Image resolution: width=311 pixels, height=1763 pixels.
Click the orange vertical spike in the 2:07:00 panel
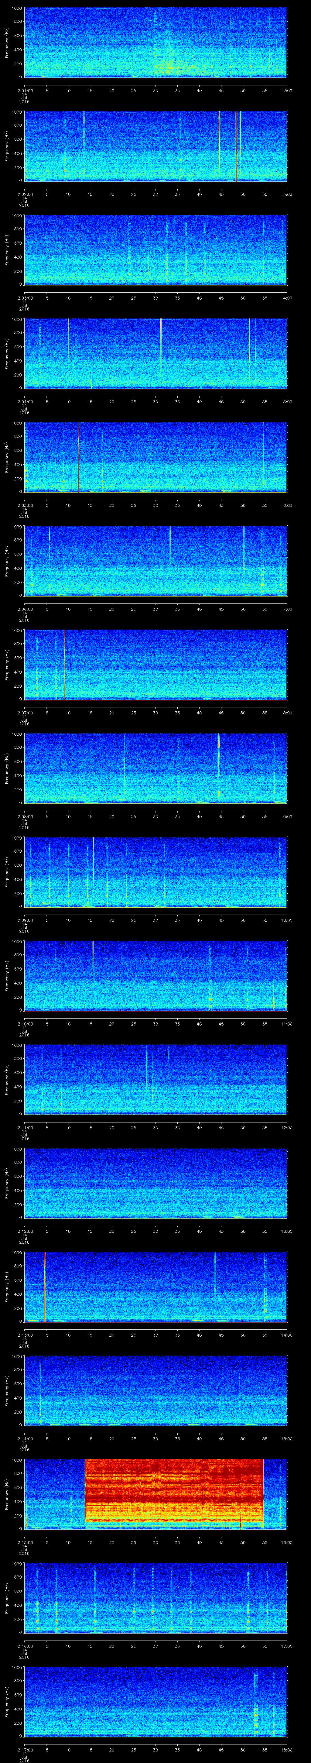tap(64, 665)
